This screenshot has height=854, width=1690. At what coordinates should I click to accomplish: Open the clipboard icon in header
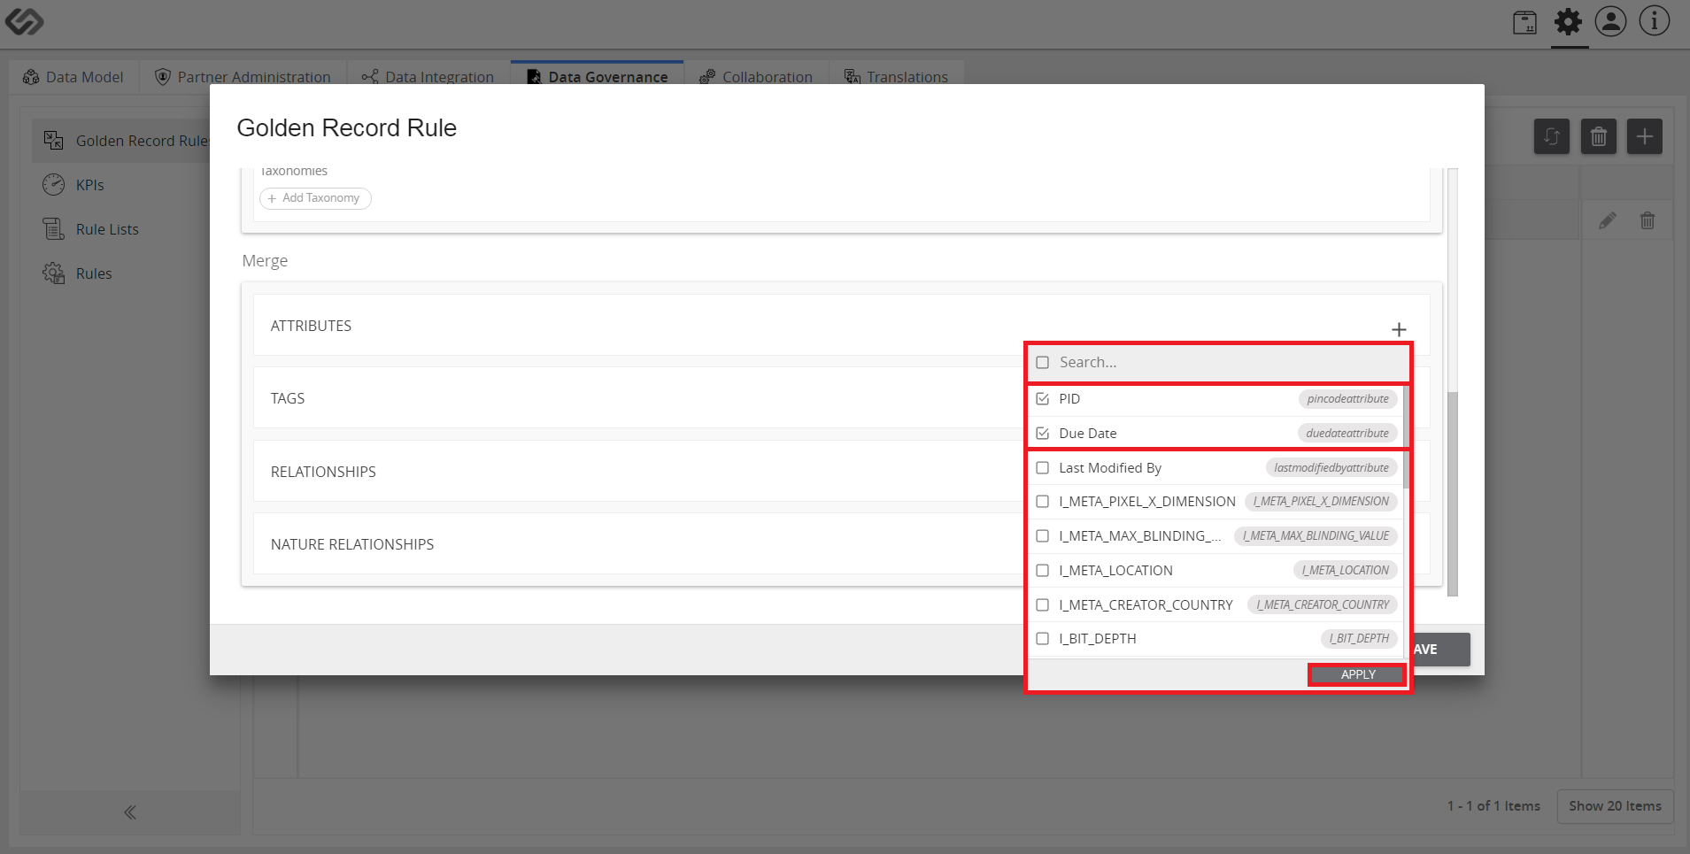pyautogui.click(x=1524, y=22)
